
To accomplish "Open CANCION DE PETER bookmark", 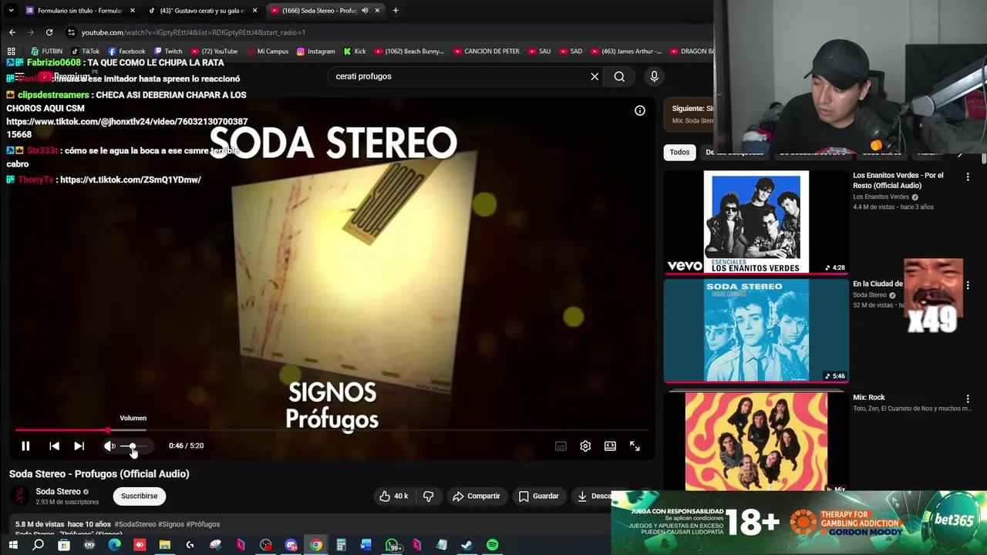I will point(486,52).
